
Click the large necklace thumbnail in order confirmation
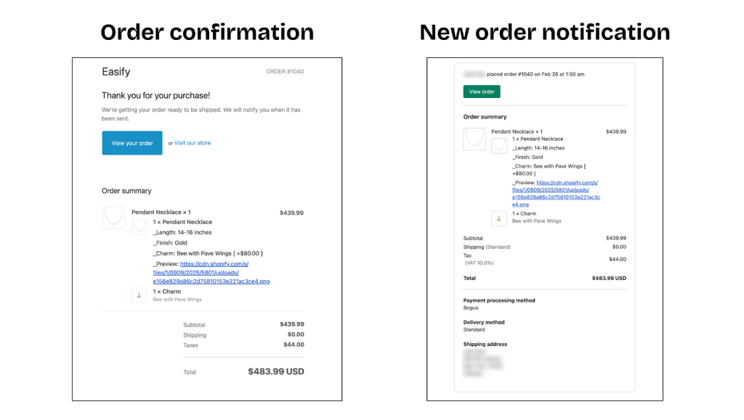coord(113,218)
